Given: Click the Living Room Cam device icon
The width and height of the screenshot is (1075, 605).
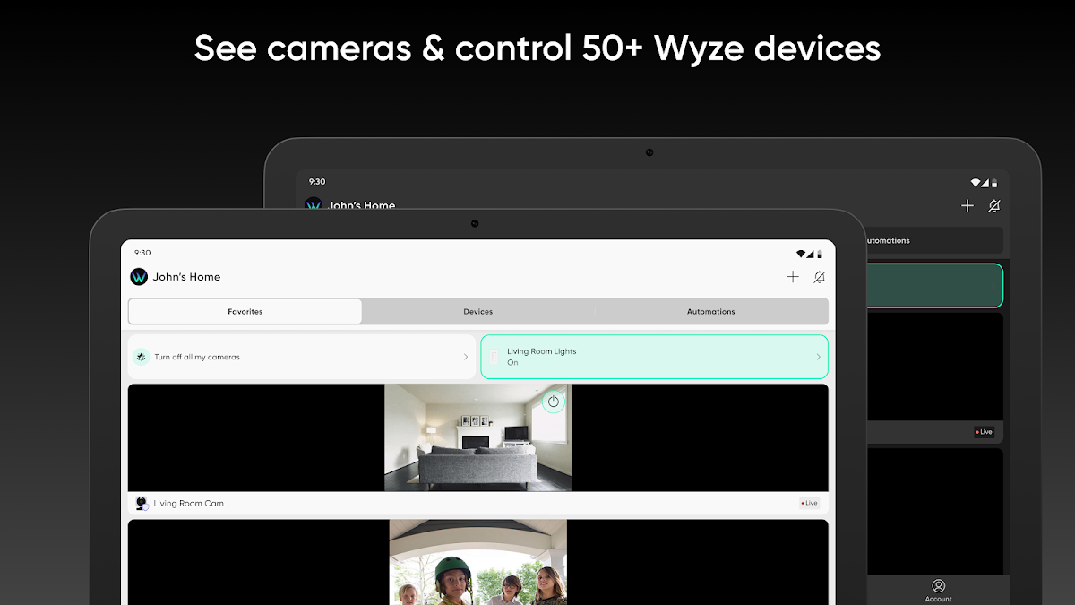Looking at the screenshot, I should [x=141, y=504].
